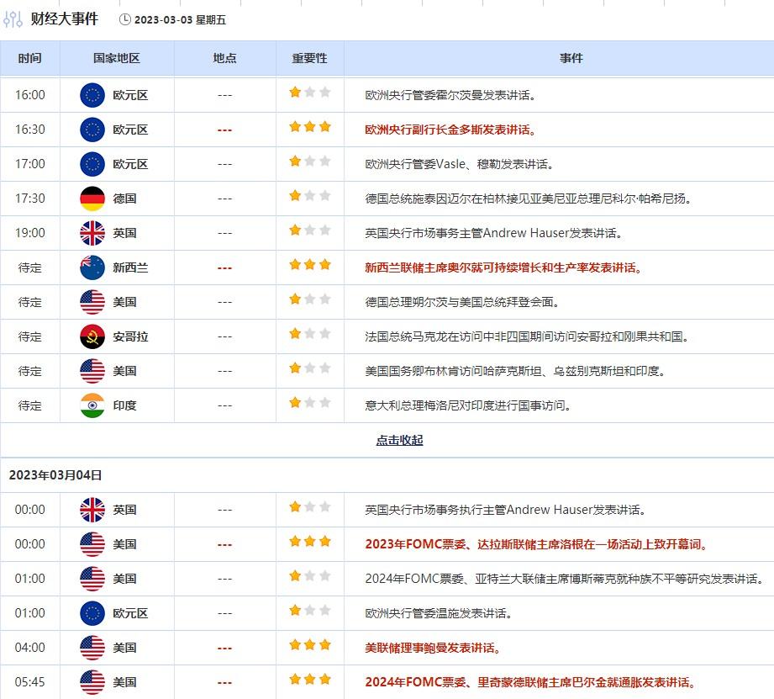Click the 时间 column header
The image size is (774, 699).
[29, 58]
